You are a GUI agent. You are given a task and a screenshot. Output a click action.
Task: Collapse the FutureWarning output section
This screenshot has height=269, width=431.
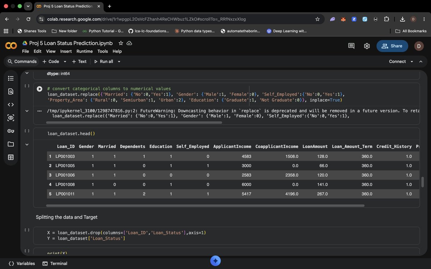[x=27, y=111]
